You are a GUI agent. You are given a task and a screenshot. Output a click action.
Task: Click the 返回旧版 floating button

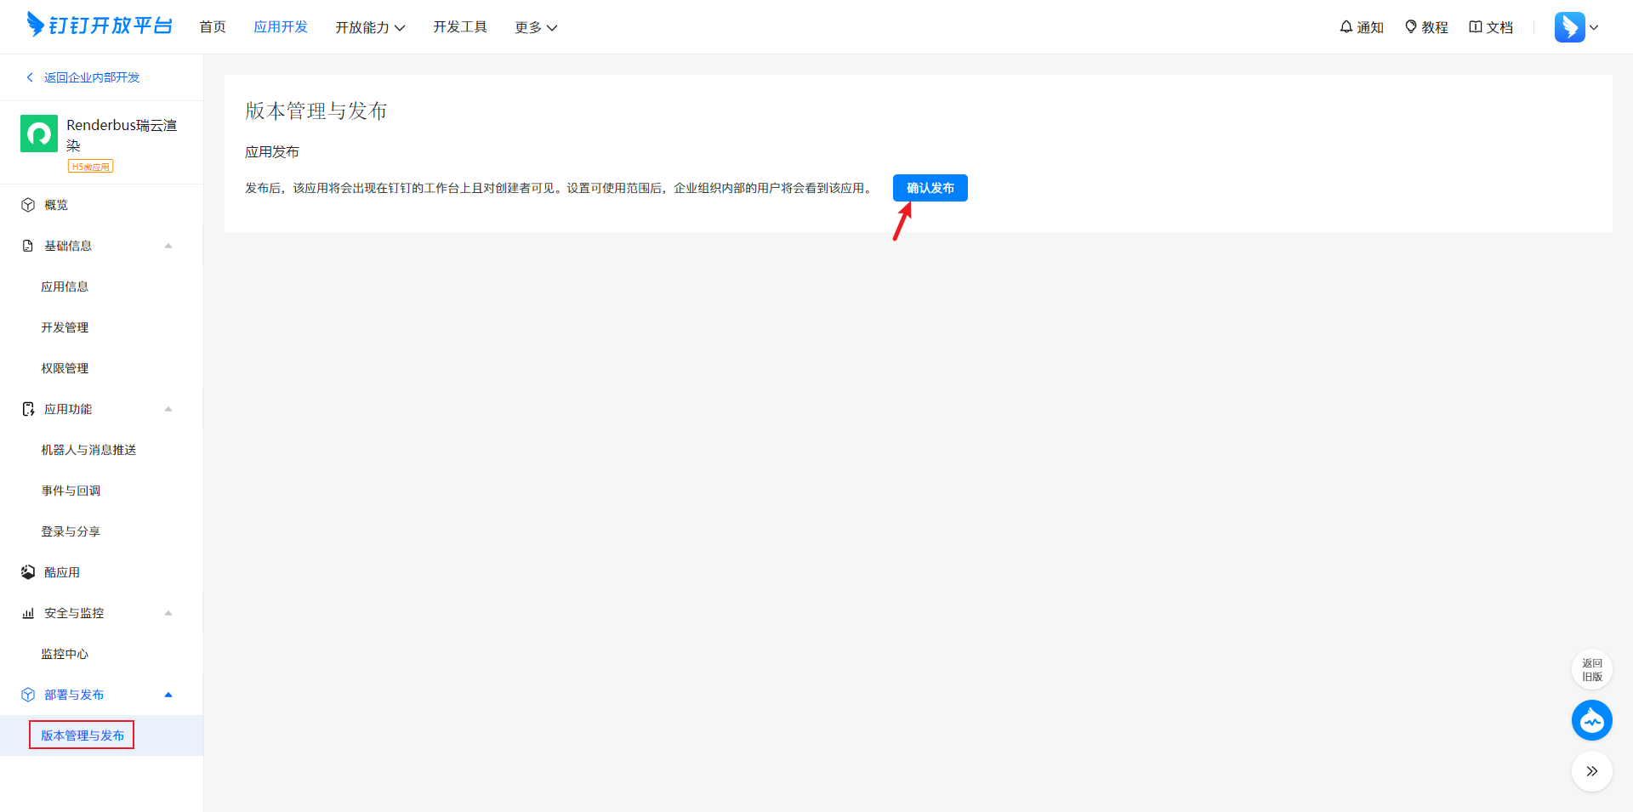pyautogui.click(x=1592, y=669)
